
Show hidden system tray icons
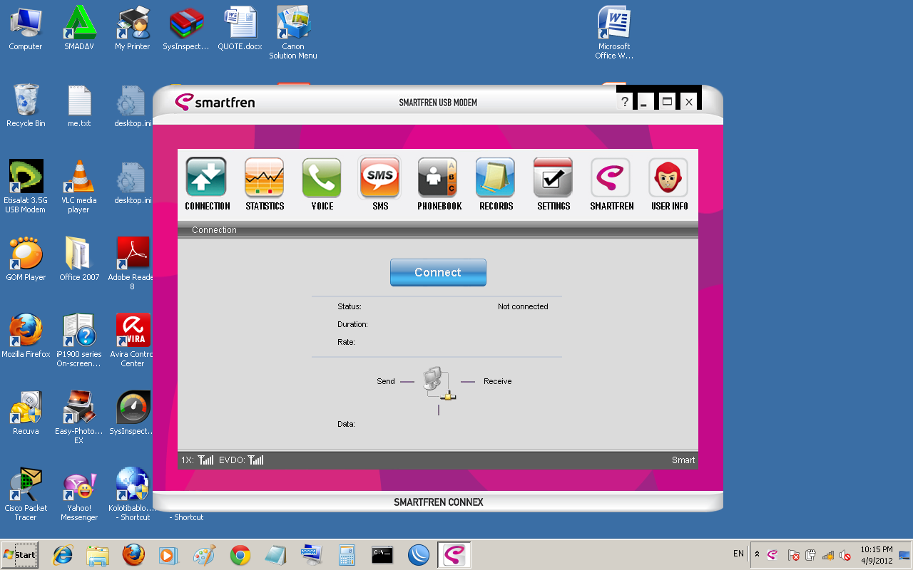(757, 554)
